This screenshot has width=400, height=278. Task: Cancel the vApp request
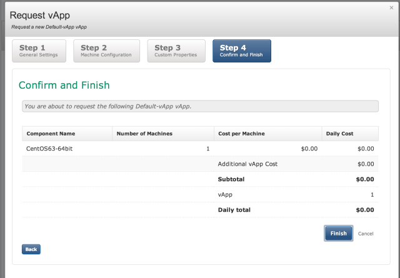[366, 234]
